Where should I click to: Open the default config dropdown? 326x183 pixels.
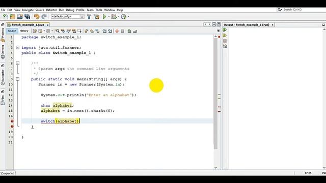68,16
